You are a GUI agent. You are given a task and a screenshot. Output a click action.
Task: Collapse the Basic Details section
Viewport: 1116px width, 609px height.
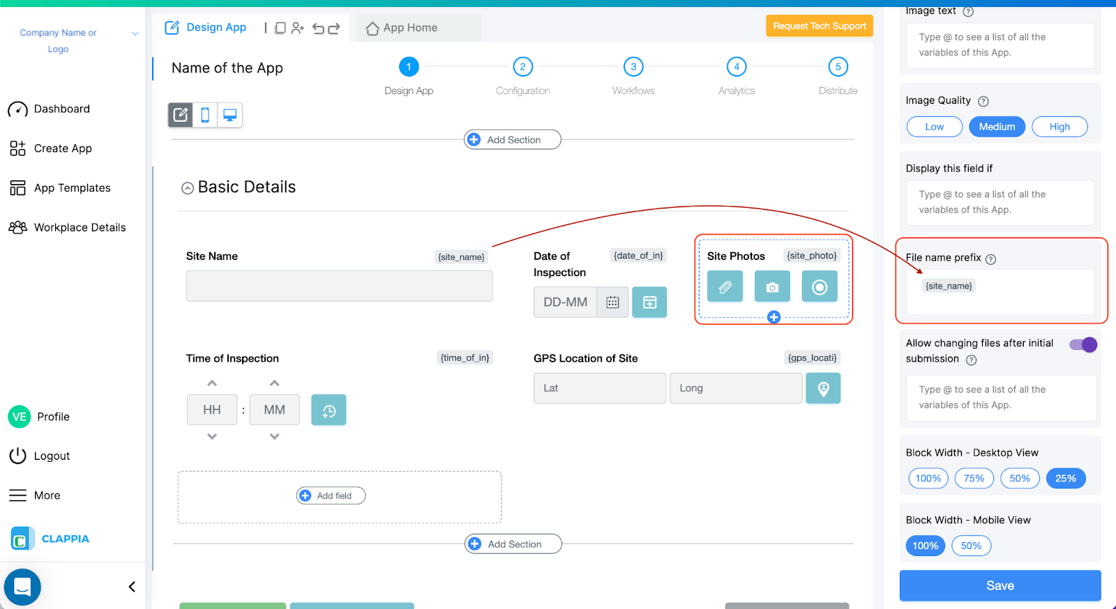tap(188, 188)
